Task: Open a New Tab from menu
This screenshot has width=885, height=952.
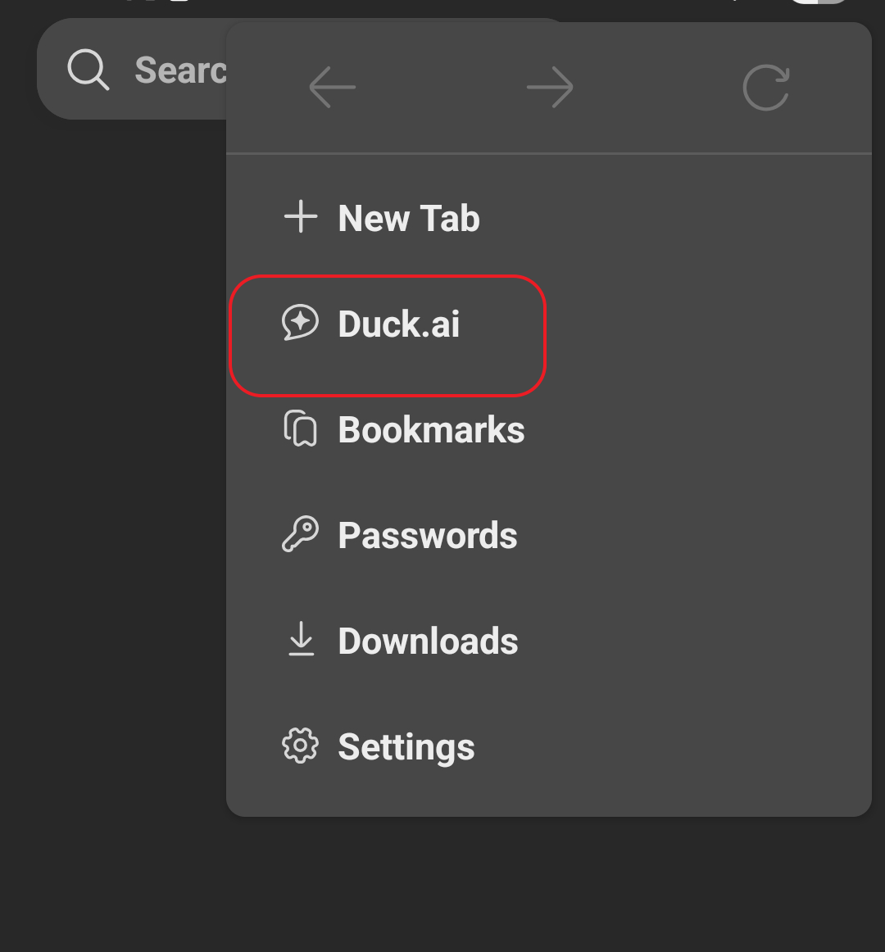Action: click(409, 219)
